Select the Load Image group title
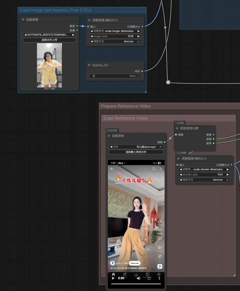Screen dimensions: 240x291 [55, 10]
